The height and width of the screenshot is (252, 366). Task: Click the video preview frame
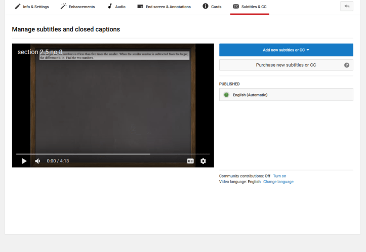(113, 105)
